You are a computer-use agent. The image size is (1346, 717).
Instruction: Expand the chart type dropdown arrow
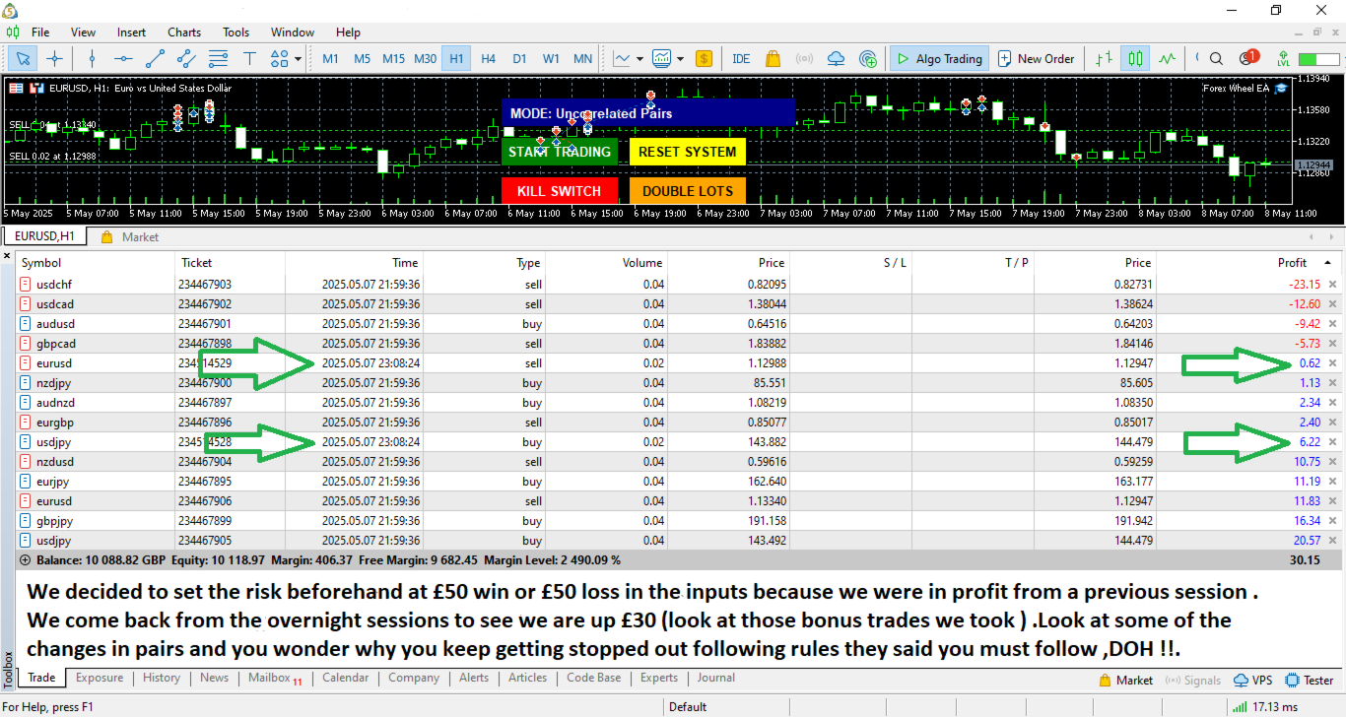click(x=639, y=58)
